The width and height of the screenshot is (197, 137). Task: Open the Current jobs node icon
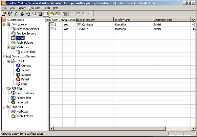click(x=18, y=66)
